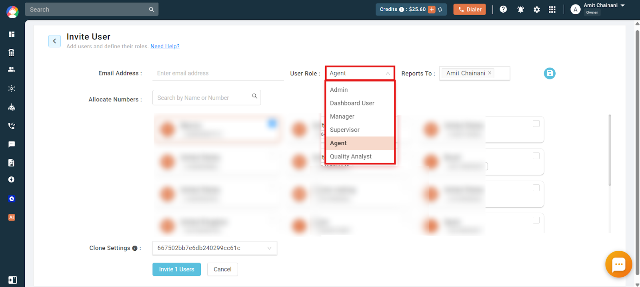Go back using the left chevron button
Screen dimensions: 640x287
point(54,41)
